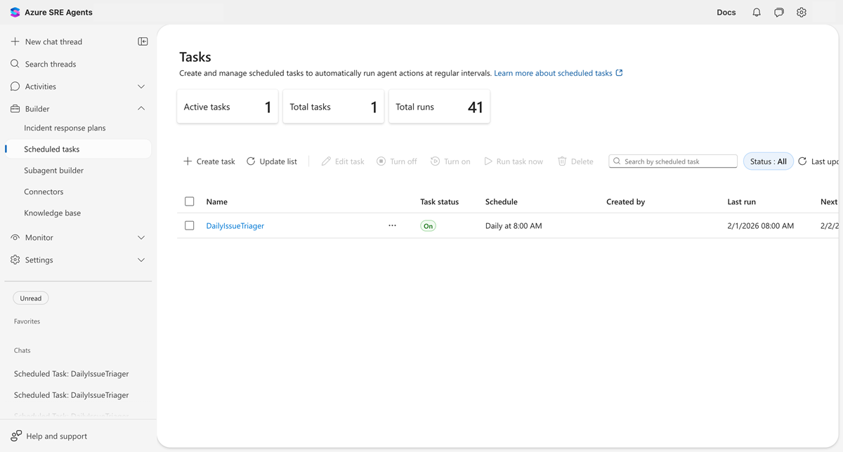Image resolution: width=843 pixels, height=452 pixels.
Task: Expand the Activities section in the sidebar
Action: (x=140, y=86)
